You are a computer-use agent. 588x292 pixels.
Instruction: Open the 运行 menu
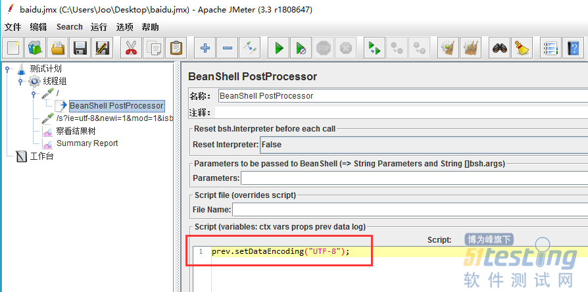pyautogui.click(x=99, y=27)
